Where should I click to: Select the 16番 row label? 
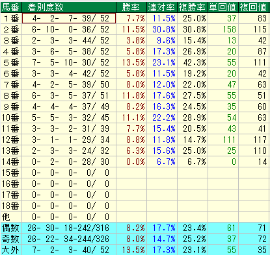click(11, 184)
